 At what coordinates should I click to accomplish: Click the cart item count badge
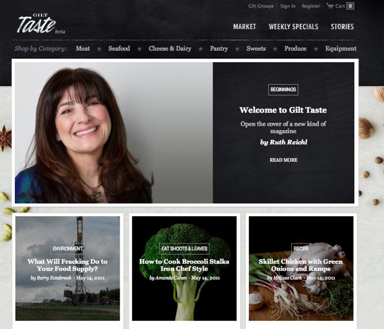click(350, 6)
